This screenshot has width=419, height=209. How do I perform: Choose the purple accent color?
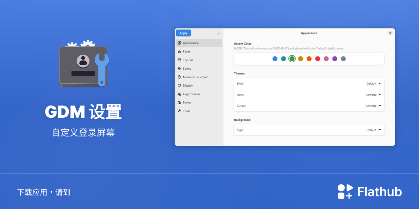(x=335, y=59)
